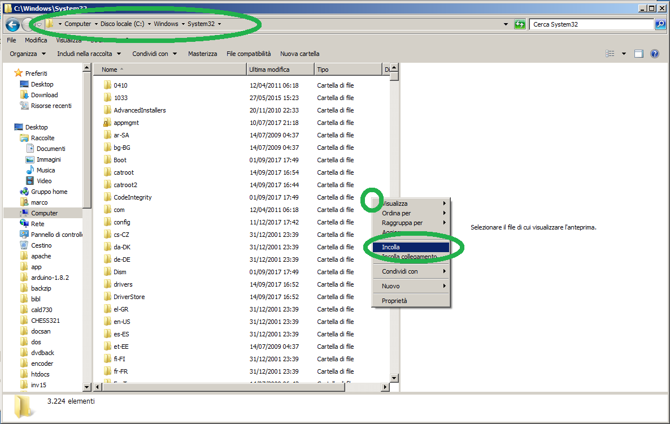The image size is (670, 424).
Task: Expand Includi nella raccolta dropdown
Action: click(x=89, y=54)
